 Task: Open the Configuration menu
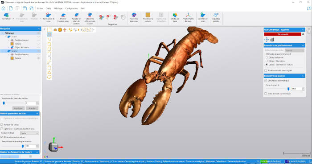click(71, 8)
